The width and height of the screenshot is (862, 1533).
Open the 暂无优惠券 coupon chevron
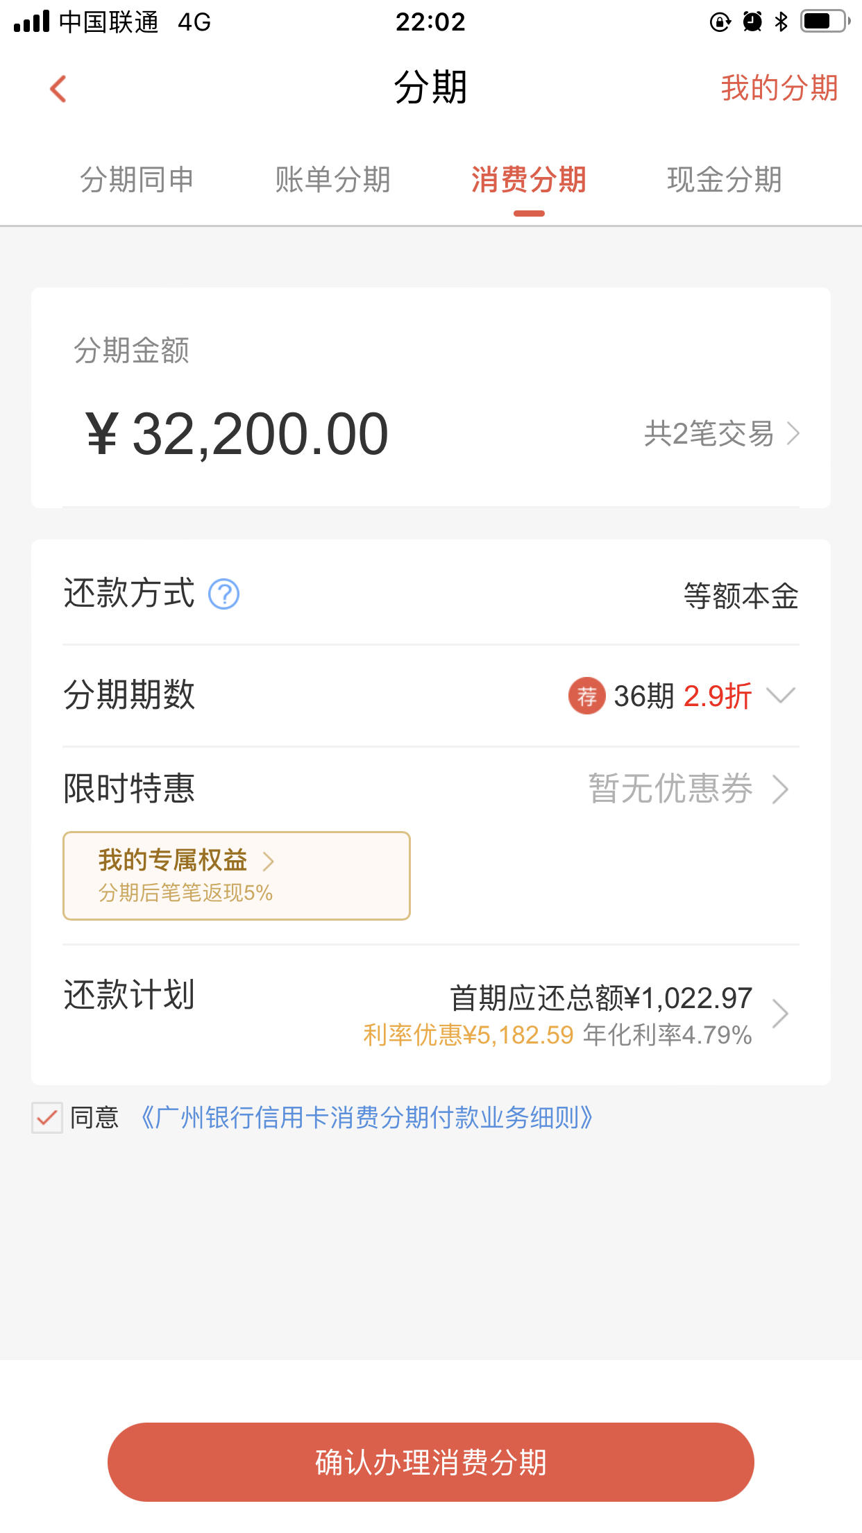click(781, 789)
